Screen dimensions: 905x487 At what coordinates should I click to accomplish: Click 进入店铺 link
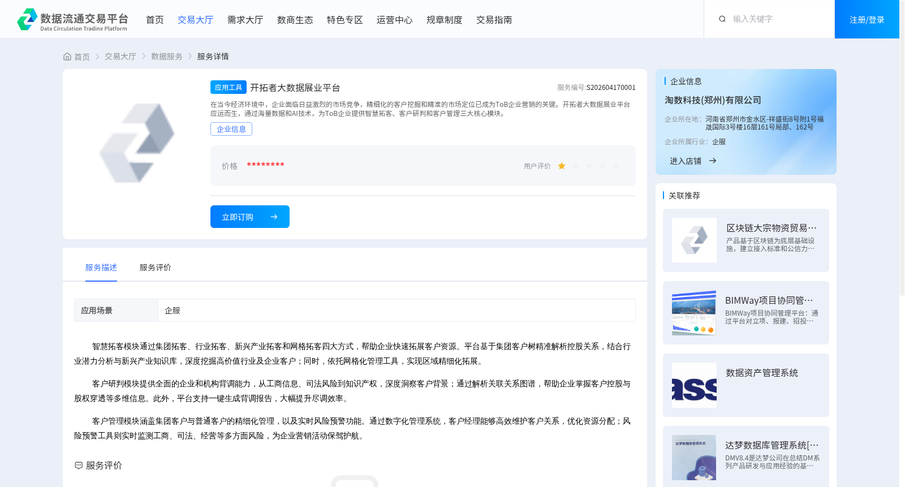pos(686,161)
